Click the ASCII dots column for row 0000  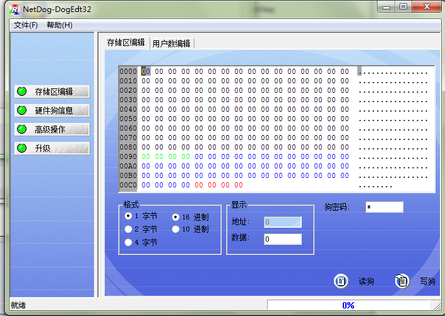pos(393,72)
